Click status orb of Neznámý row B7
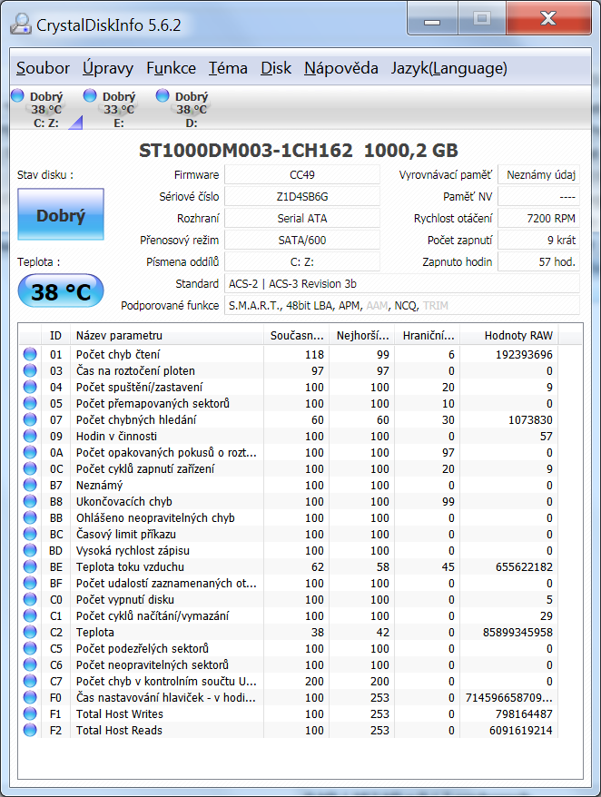601x797 pixels. pos(30,485)
